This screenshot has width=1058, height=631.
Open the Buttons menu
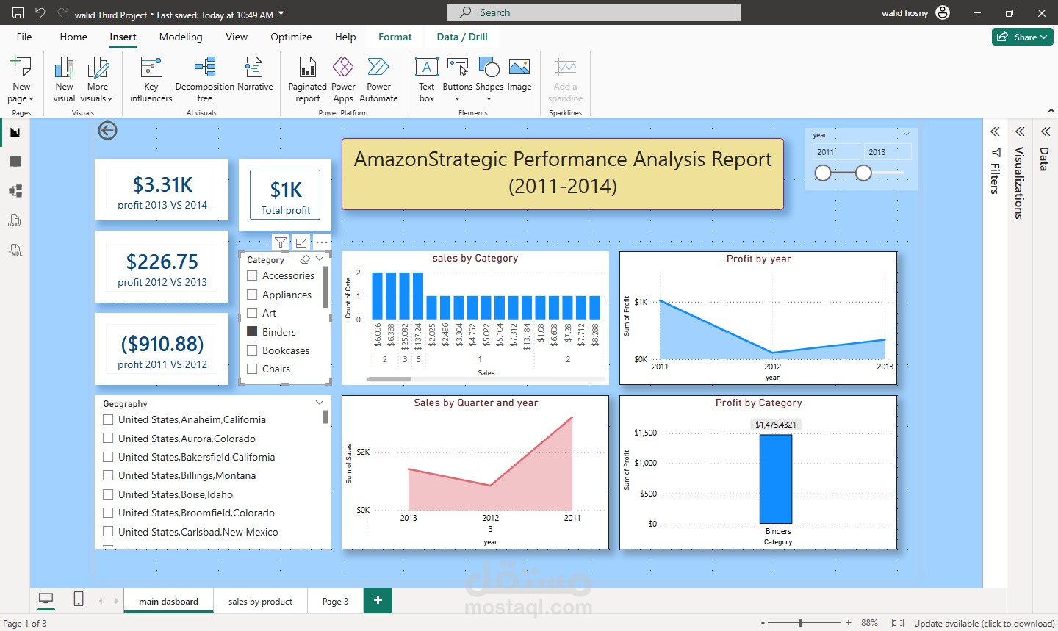point(457,80)
